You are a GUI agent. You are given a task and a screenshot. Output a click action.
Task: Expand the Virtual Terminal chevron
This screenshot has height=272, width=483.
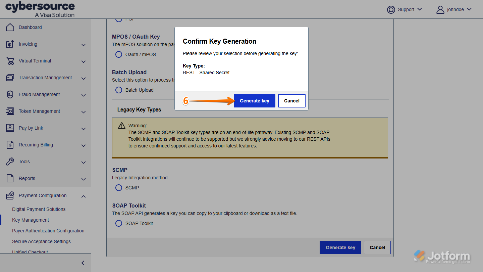84,62
